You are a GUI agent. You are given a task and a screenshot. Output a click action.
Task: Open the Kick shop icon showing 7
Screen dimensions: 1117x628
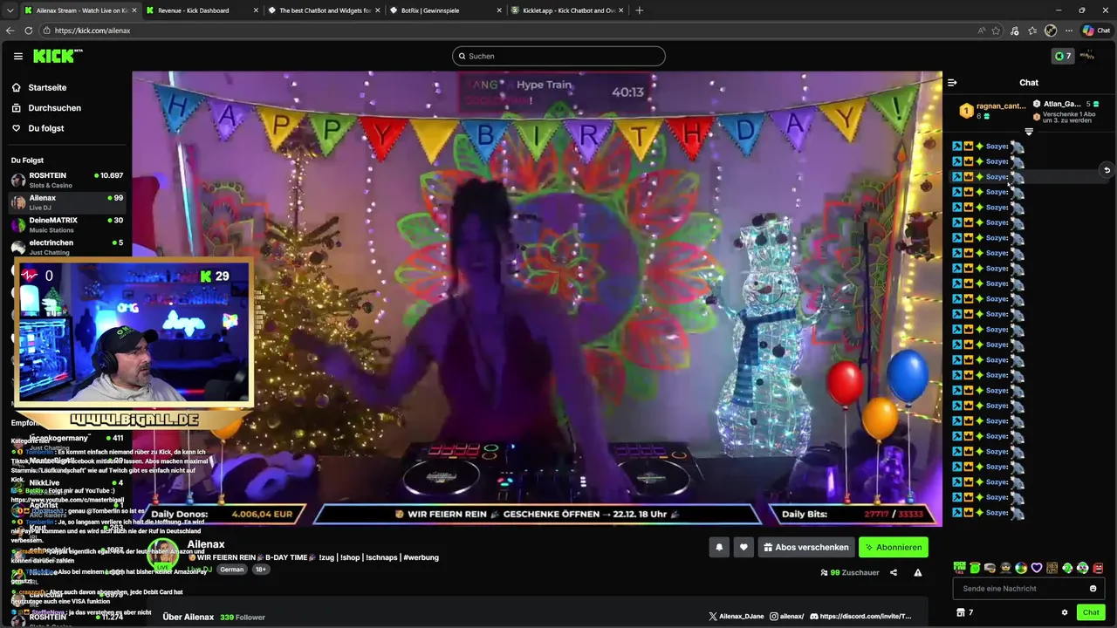point(965,612)
